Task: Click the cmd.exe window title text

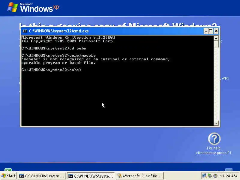Action: click(59, 31)
